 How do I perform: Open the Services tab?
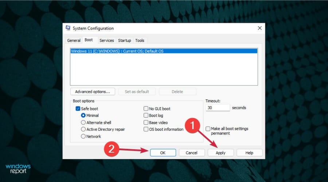click(x=107, y=40)
